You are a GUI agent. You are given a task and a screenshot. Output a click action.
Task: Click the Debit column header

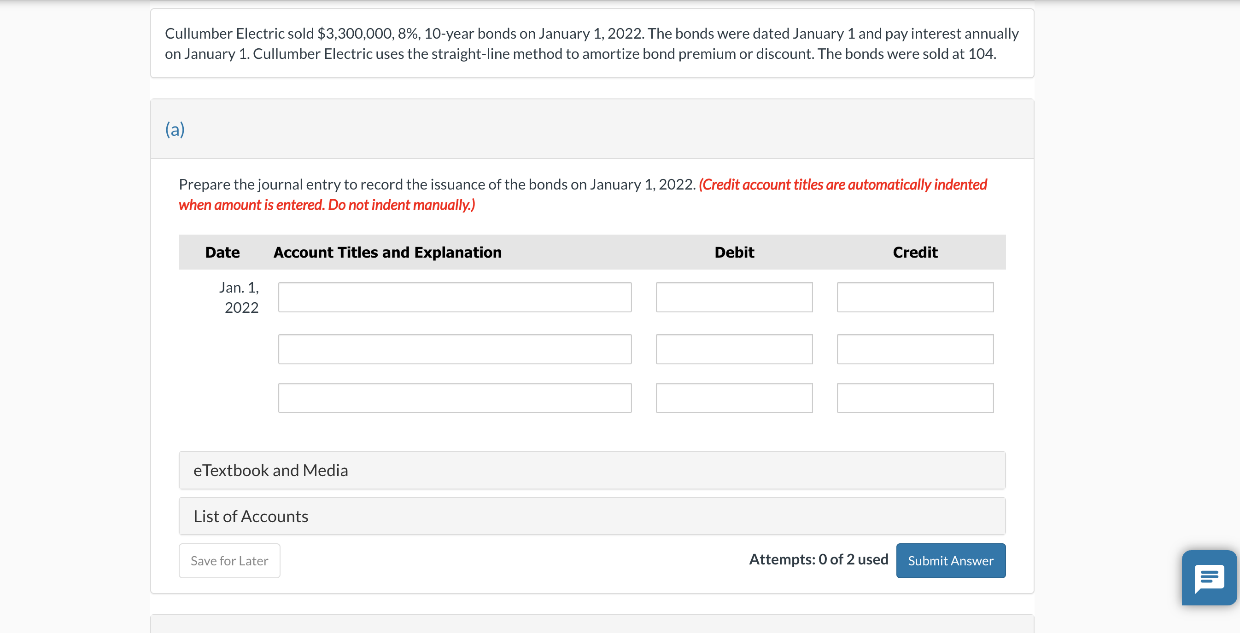point(734,253)
